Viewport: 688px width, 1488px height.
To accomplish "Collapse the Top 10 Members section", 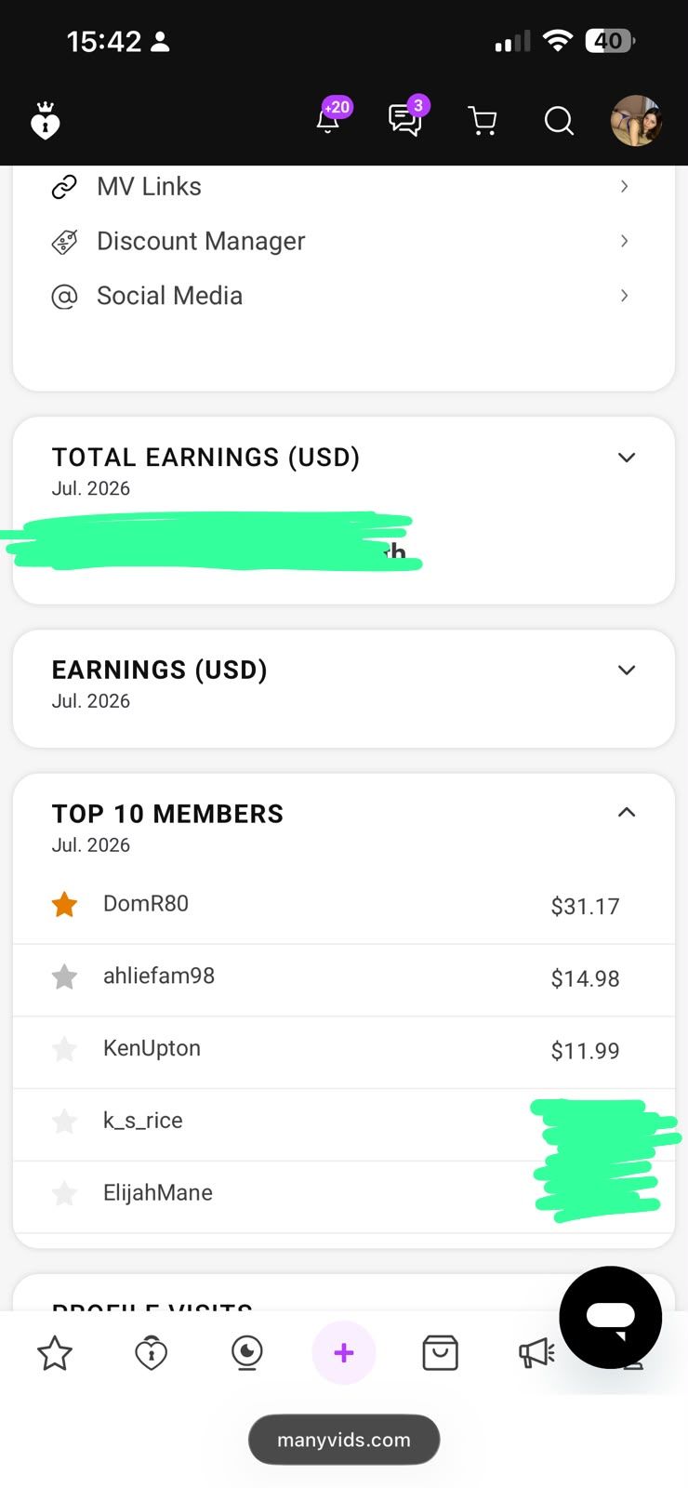I will 627,812.
